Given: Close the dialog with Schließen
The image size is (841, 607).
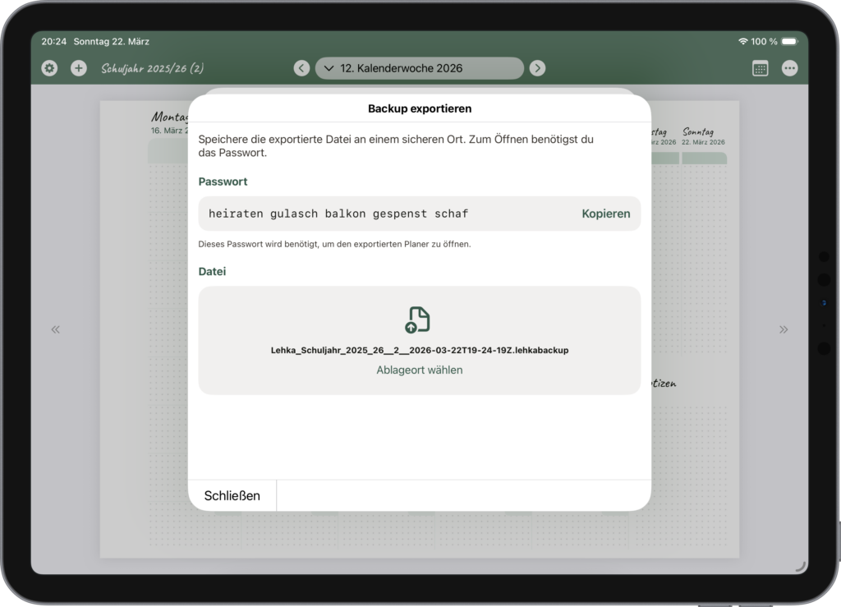Looking at the screenshot, I should pos(232,495).
